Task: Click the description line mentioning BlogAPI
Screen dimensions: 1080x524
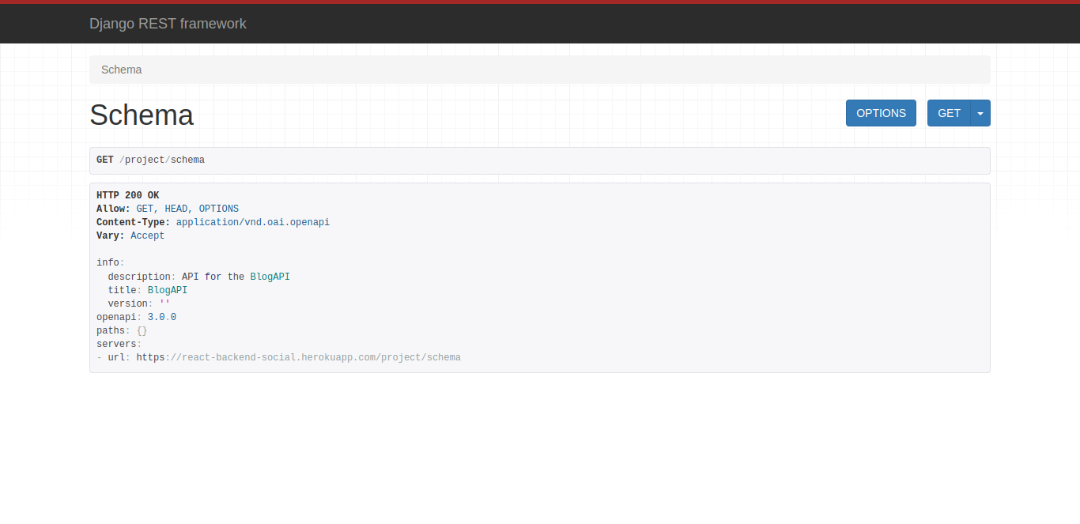Action: pyautogui.click(x=199, y=277)
